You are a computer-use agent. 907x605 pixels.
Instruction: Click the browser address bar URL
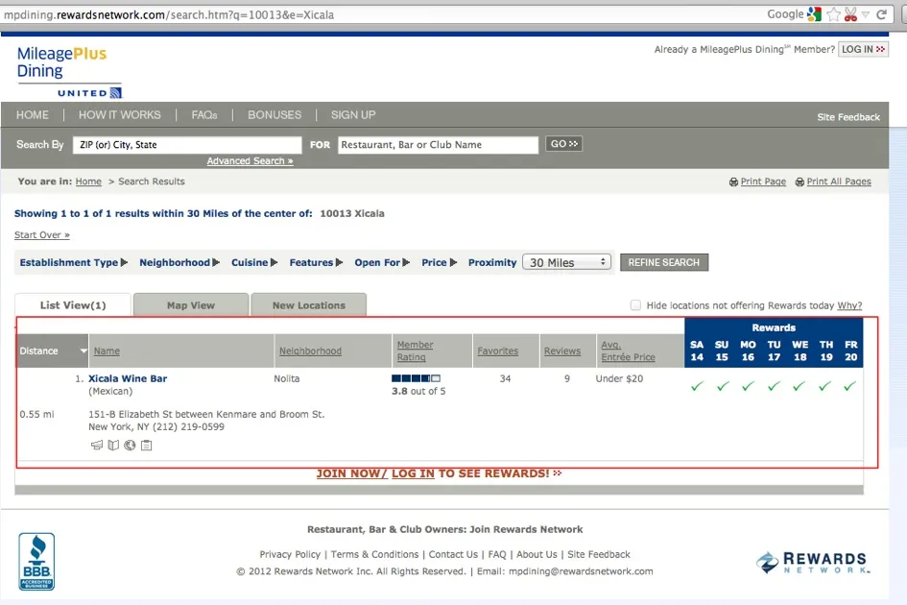(x=169, y=14)
